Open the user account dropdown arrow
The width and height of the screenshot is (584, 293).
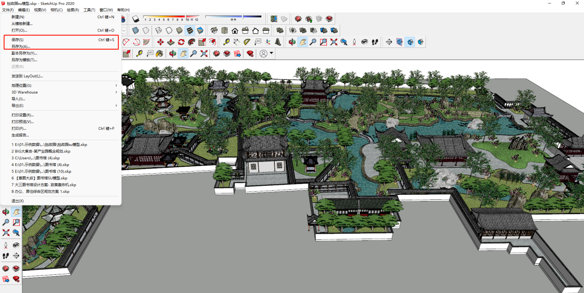pos(272,54)
